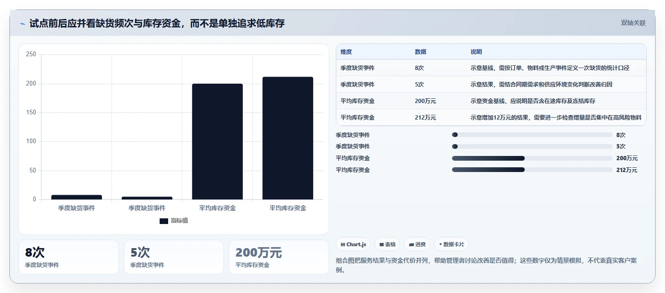The width and height of the screenshot is (665, 293).
Task: Open the 5次 summary card
Action: (174, 257)
